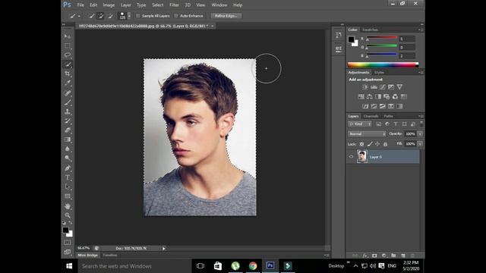The image size is (486, 273).
Task: Click the Layer 0 thumbnail
Action: click(x=362, y=157)
